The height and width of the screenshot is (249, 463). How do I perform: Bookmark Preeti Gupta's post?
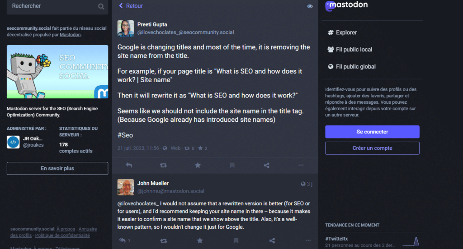[232, 166]
